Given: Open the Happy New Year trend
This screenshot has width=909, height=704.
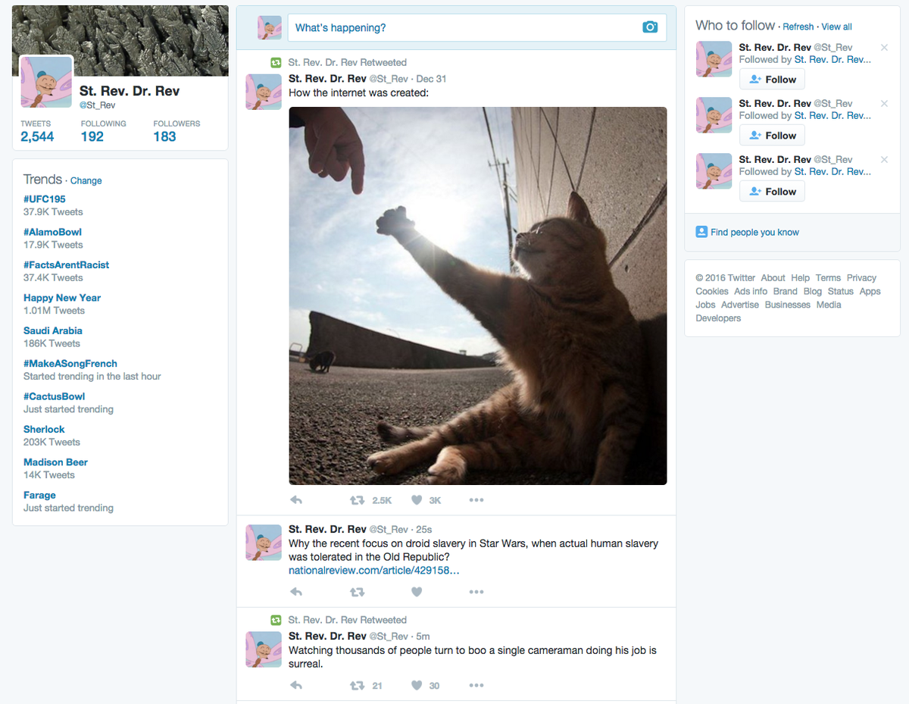Looking at the screenshot, I should tap(62, 298).
